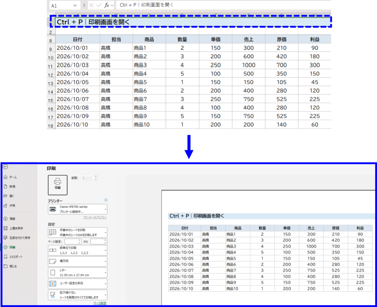Open the 拡大縮小なし scaling dropdown
The width and height of the screenshot is (377, 307).
coord(78,295)
